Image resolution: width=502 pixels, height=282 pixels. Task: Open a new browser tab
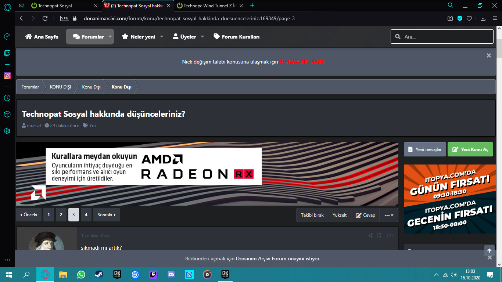pyautogui.click(x=252, y=6)
